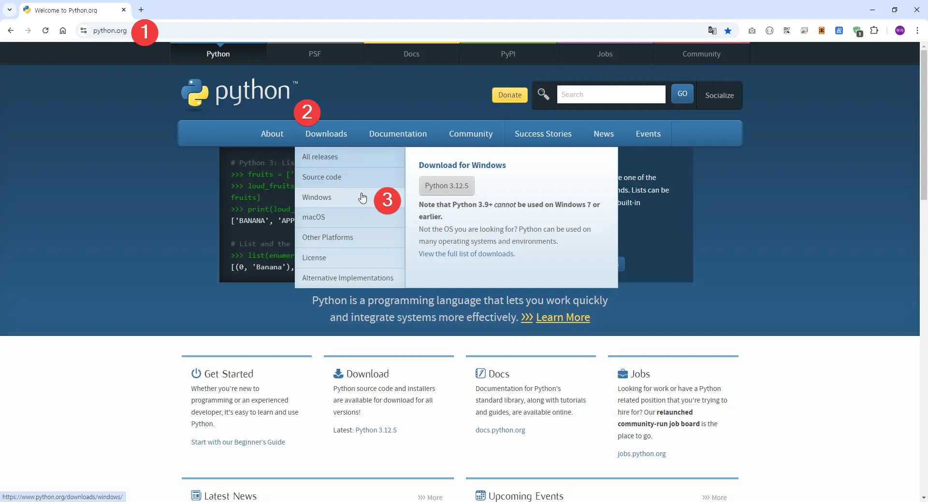Click into the site Search field
Viewport: 928px width, 502px height.
click(x=611, y=95)
